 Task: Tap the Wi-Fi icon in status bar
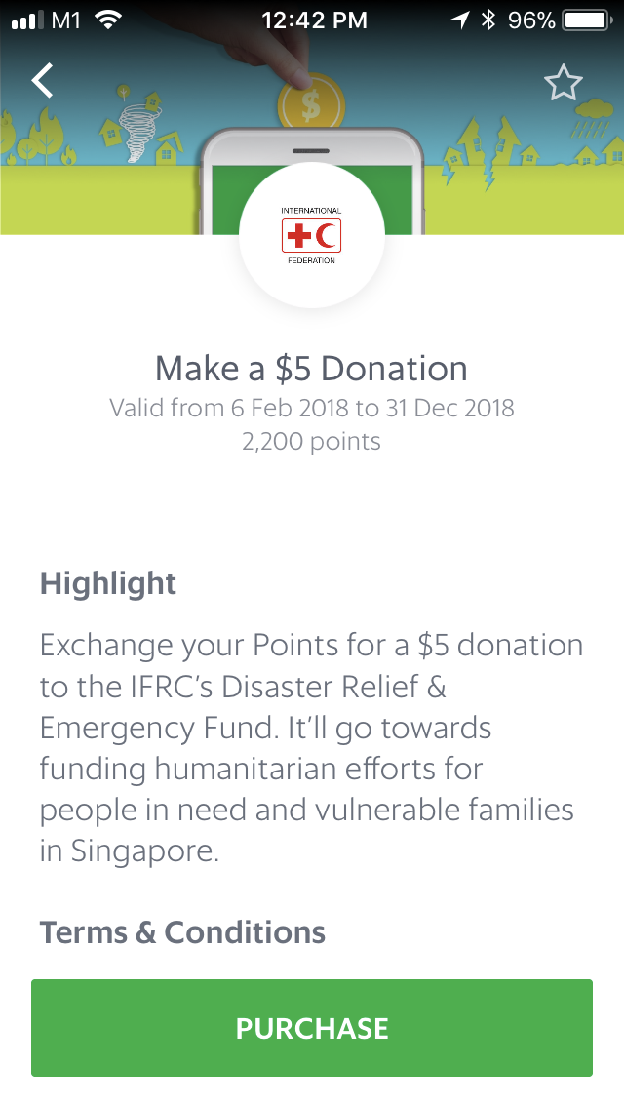click(109, 20)
